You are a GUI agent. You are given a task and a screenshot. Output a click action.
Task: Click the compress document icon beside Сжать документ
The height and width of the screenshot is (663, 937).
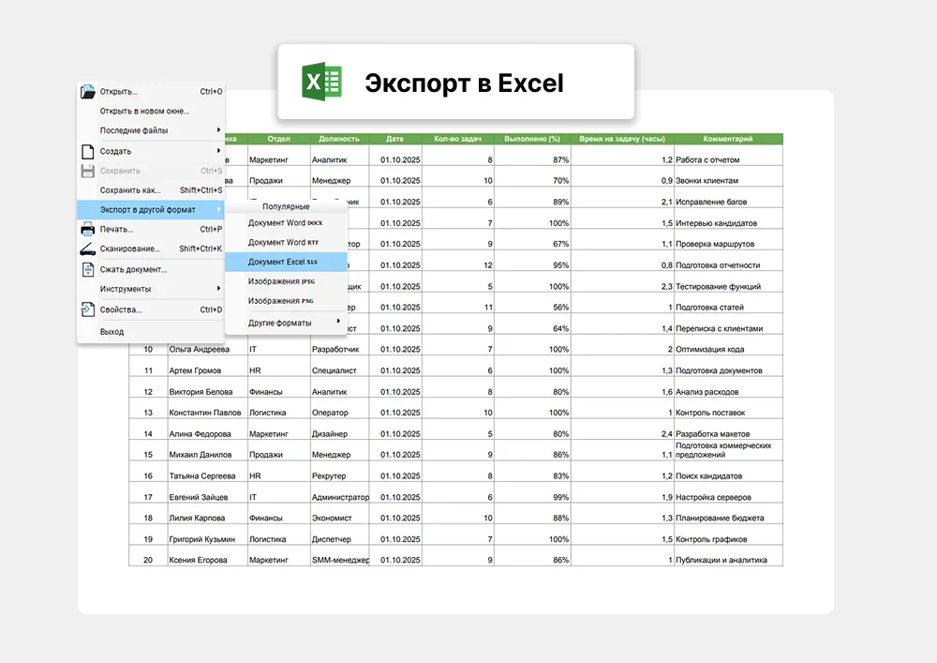coord(88,269)
